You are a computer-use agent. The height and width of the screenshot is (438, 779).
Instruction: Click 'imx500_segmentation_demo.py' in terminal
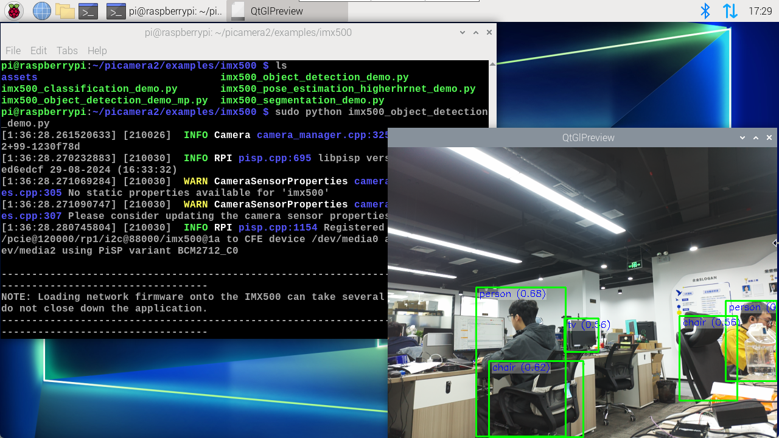302,100
